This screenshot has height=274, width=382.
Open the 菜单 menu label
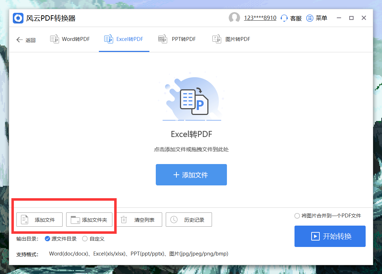point(321,18)
